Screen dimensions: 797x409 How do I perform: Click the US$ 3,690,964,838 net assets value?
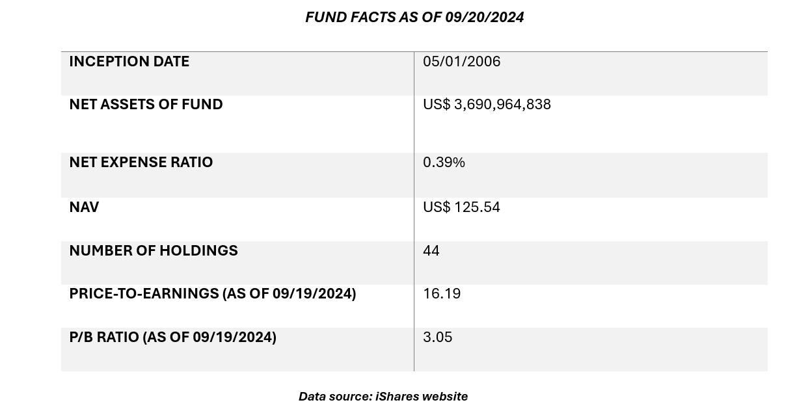click(487, 105)
